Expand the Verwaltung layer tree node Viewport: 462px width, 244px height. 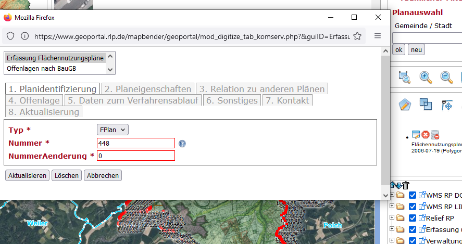(392, 240)
